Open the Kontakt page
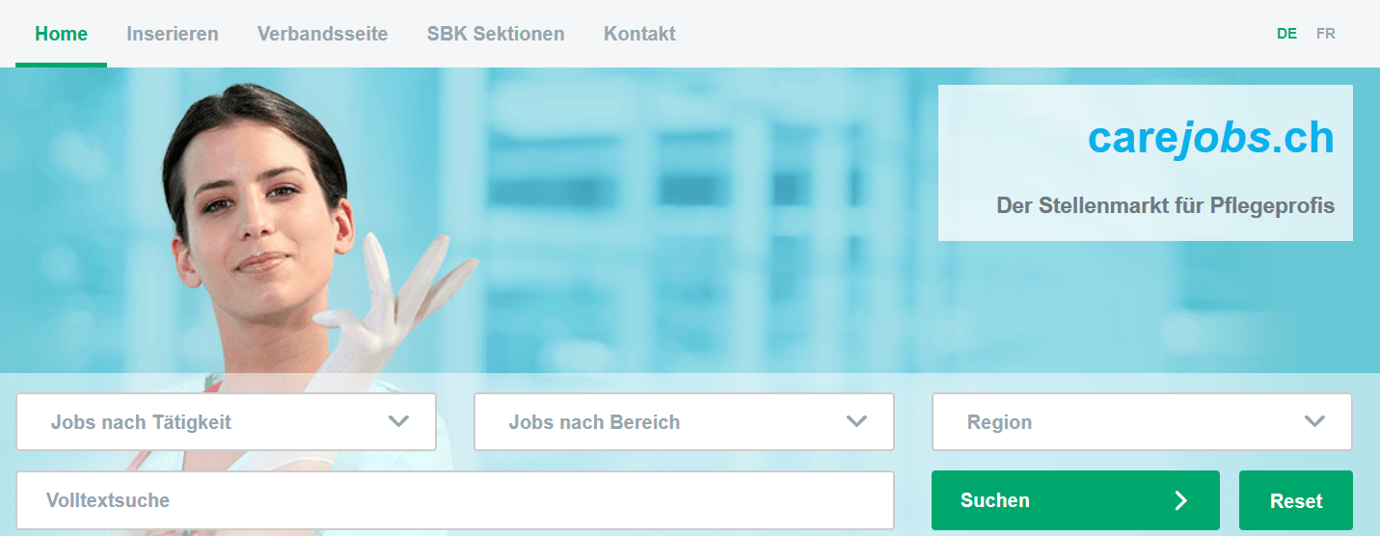This screenshot has width=1380, height=536. [x=639, y=34]
